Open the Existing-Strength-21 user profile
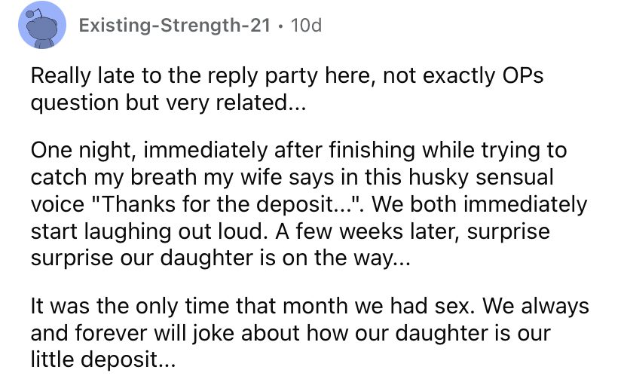Screen dimensions: 624x379 click(175, 26)
